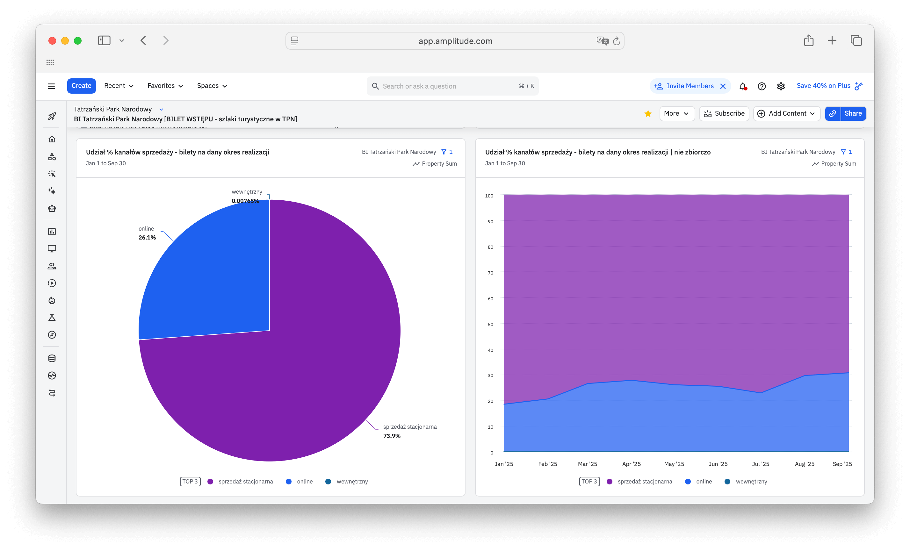The height and width of the screenshot is (551, 910).
Task: Toggle the favorite star for this dashboard
Action: pyautogui.click(x=648, y=114)
